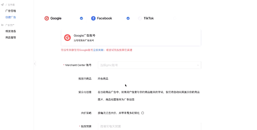Open 商品管理 in the sidebar
The height and width of the screenshot is (130, 257).
click(11, 37)
